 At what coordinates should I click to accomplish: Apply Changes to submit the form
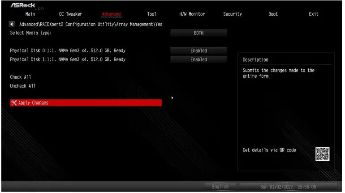point(86,103)
